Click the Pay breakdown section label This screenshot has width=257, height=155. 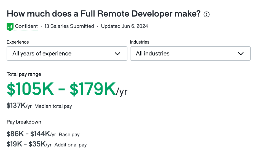tap(24, 122)
